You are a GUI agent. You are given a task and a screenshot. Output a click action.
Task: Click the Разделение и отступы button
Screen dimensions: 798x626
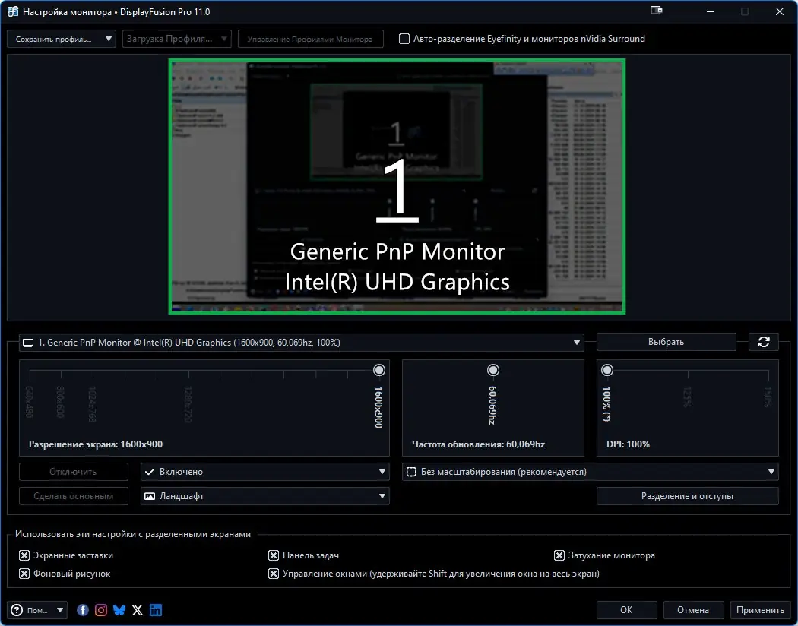(687, 496)
